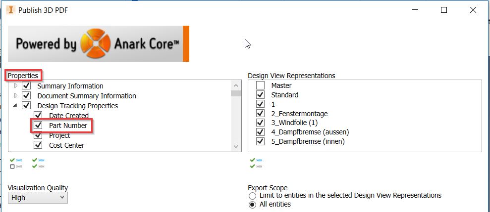Uncheck the 4_Dampfbremse (aussen) checkbox
This screenshot has width=490, height=212.
[x=260, y=132]
